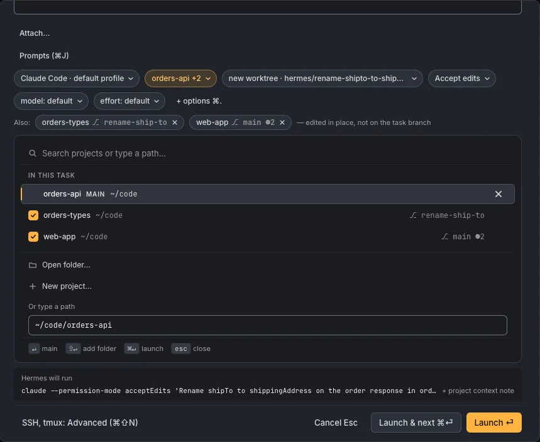Open the effort: default dropdown

coord(129,101)
